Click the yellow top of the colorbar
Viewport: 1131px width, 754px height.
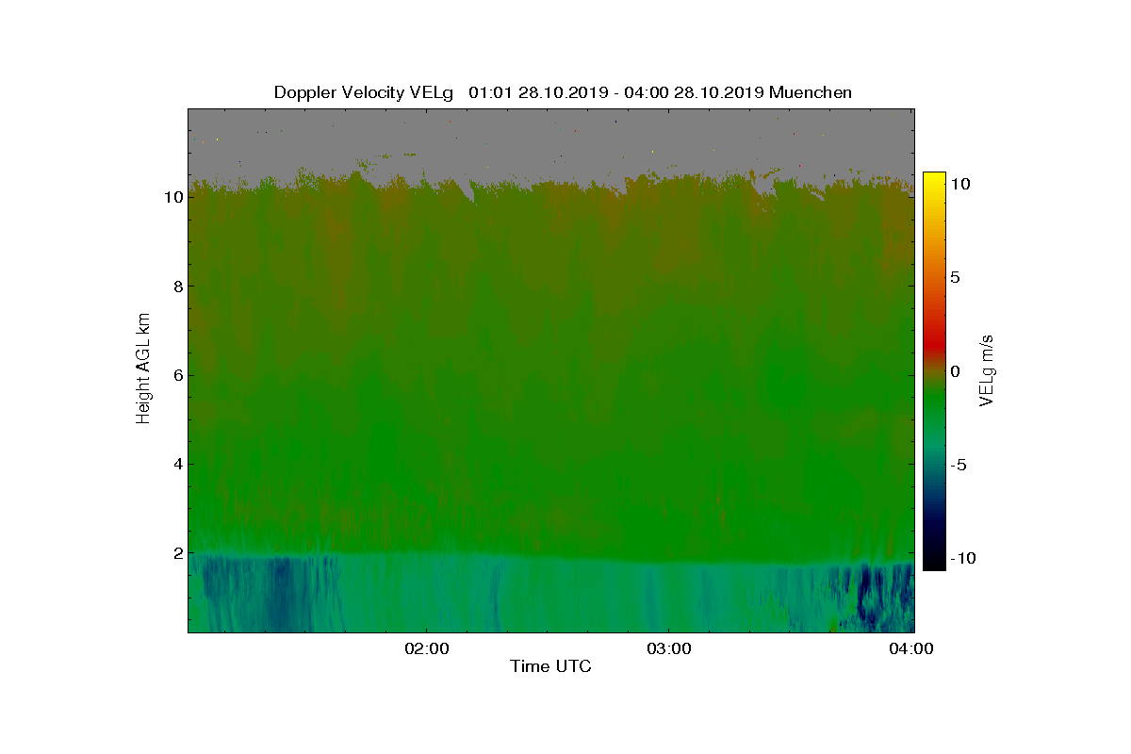(934, 179)
